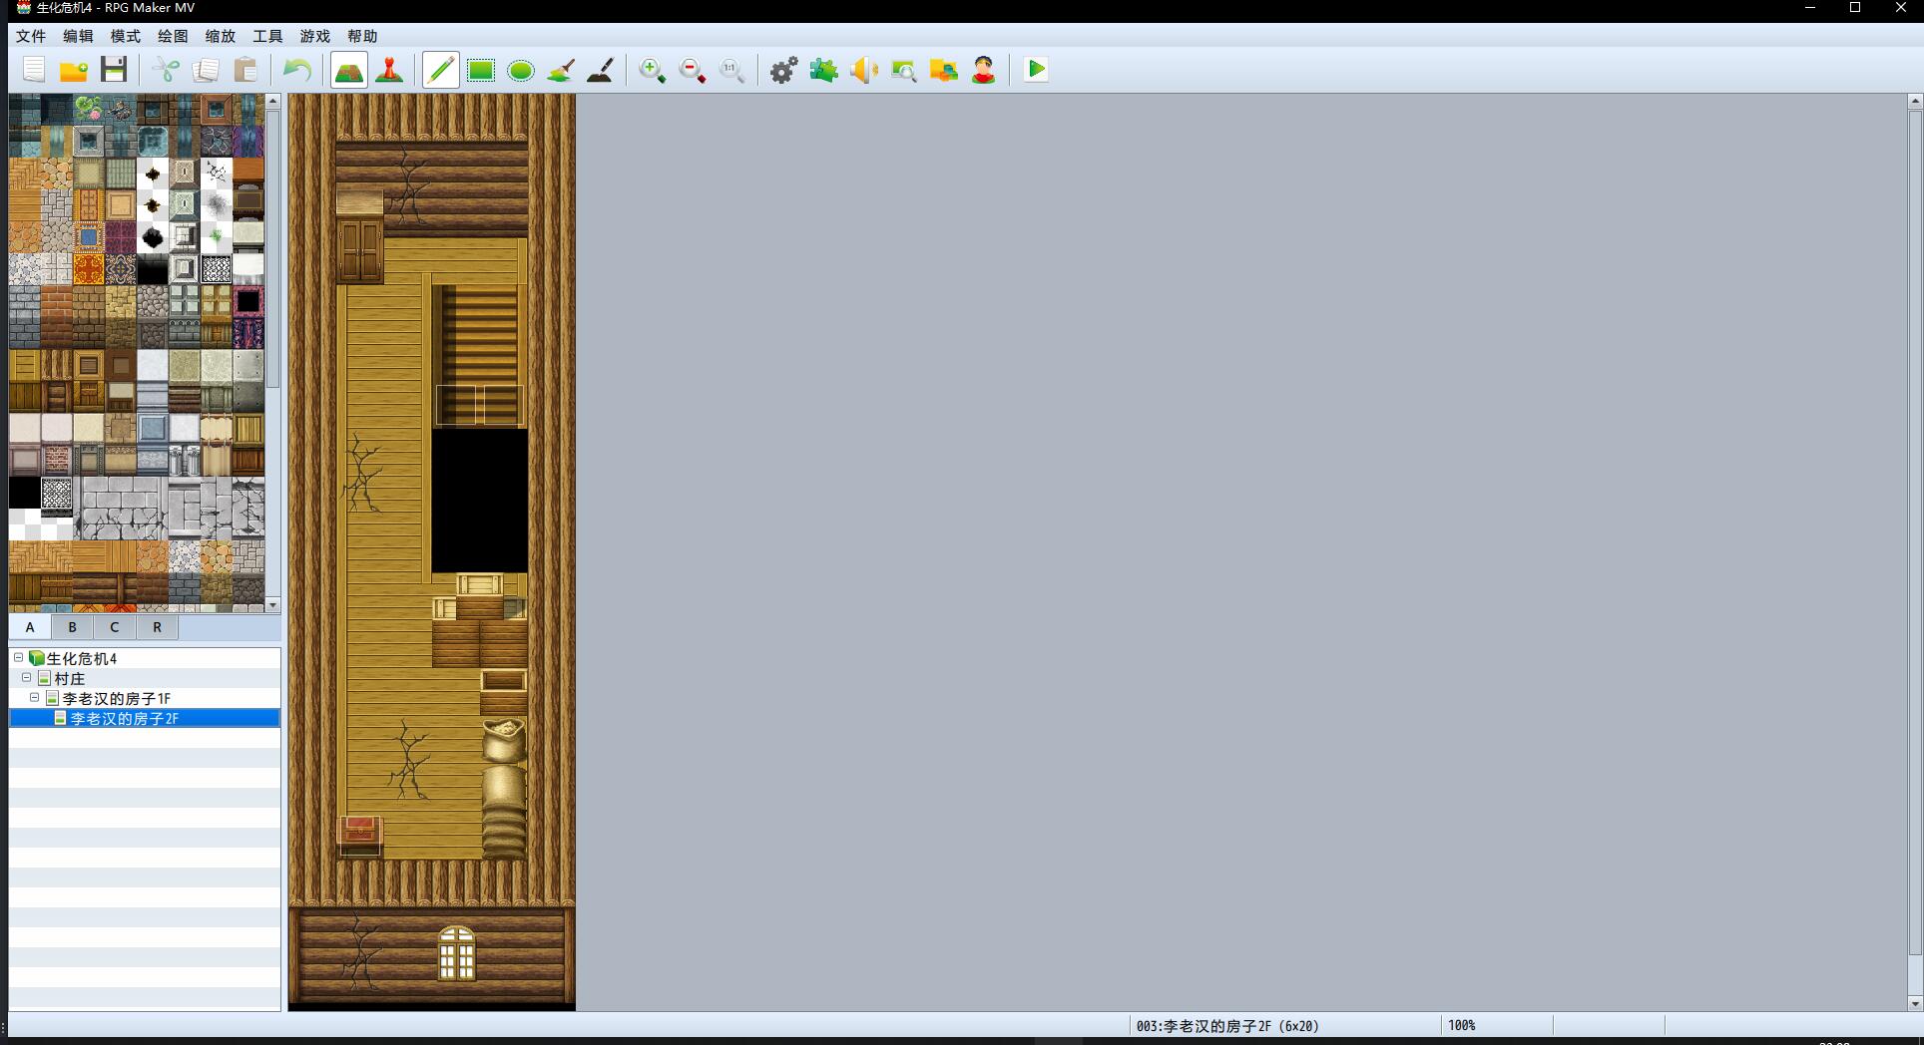This screenshot has height=1045, width=1924.
Task: Open the Database gear icon
Action: coord(784,70)
